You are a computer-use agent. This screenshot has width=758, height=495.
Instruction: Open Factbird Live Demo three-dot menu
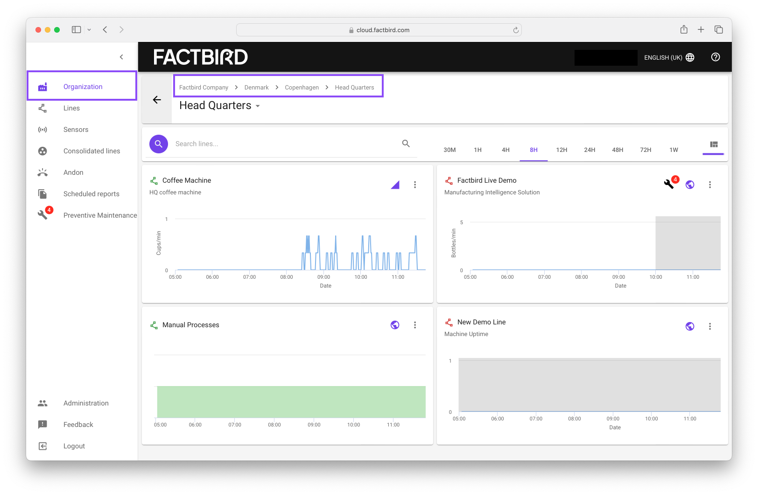click(710, 185)
